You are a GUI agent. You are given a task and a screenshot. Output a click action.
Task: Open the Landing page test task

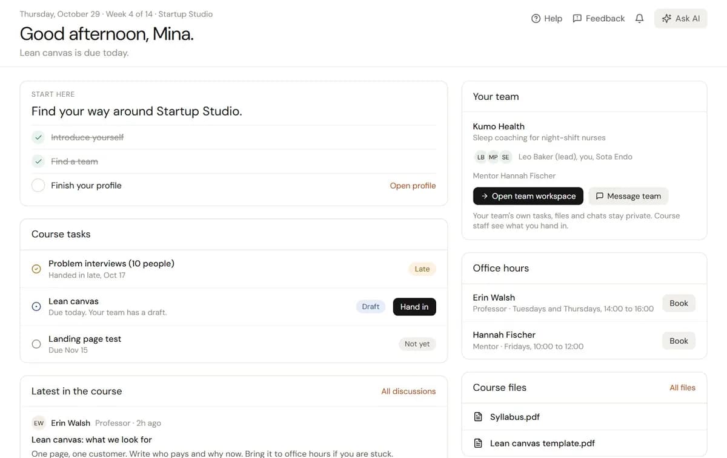(x=85, y=339)
